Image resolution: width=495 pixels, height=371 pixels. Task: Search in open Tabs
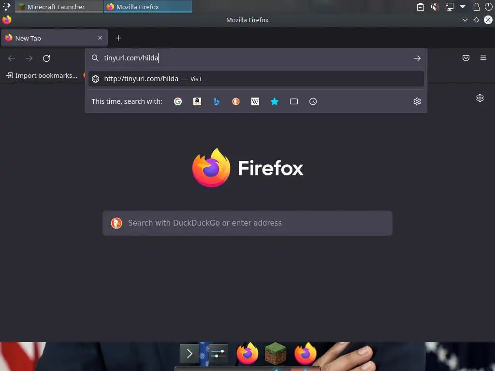pyautogui.click(x=294, y=101)
